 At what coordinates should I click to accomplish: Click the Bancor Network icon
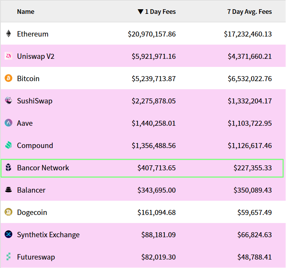(8, 168)
